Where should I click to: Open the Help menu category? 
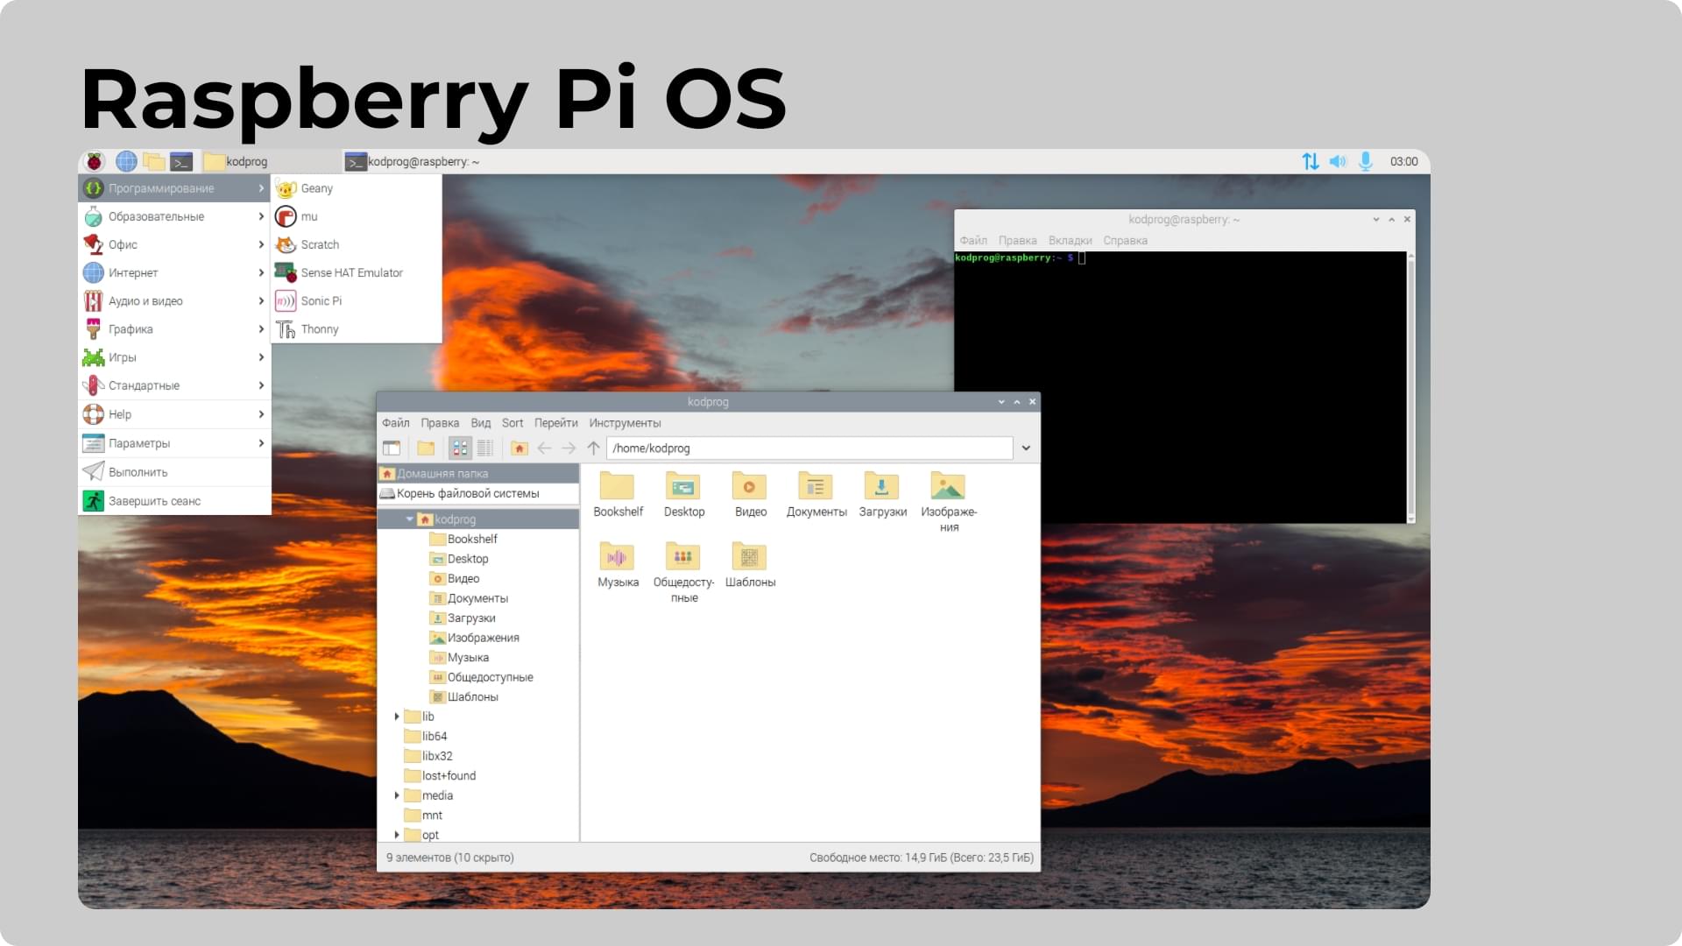[x=174, y=414]
